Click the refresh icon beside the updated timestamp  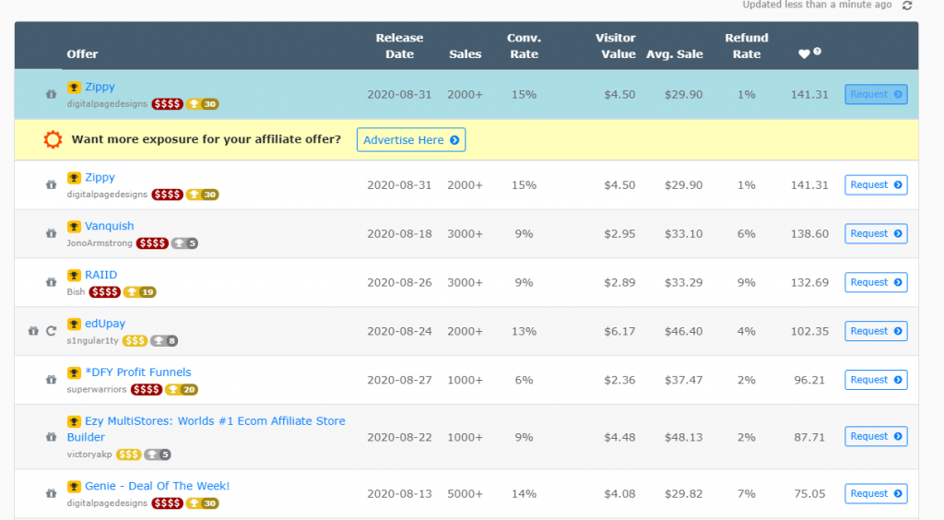click(x=907, y=6)
